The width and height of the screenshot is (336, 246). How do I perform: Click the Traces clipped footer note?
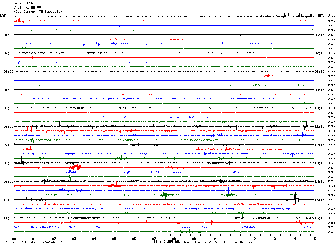pos(218,242)
